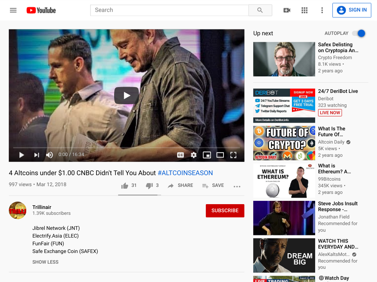This screenshot has height=282, width=377.
Task: Click the video progress bar
Action: point(127,148)
